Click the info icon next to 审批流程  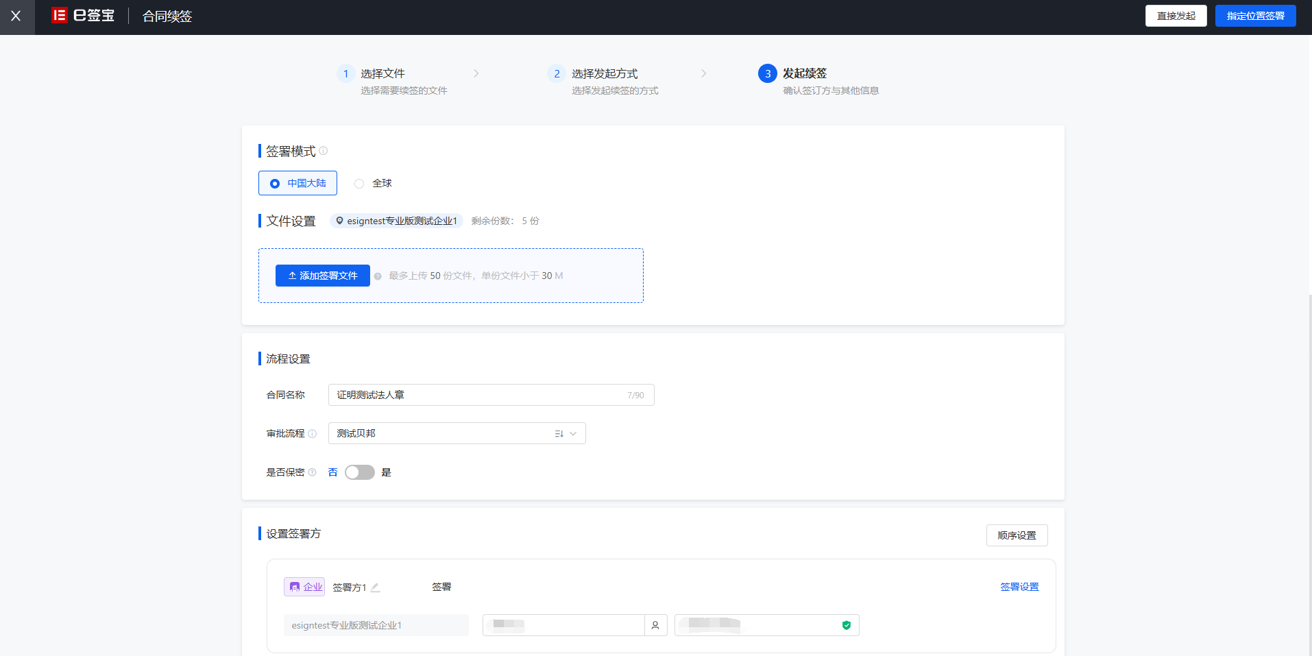click(x=313, y=433)
